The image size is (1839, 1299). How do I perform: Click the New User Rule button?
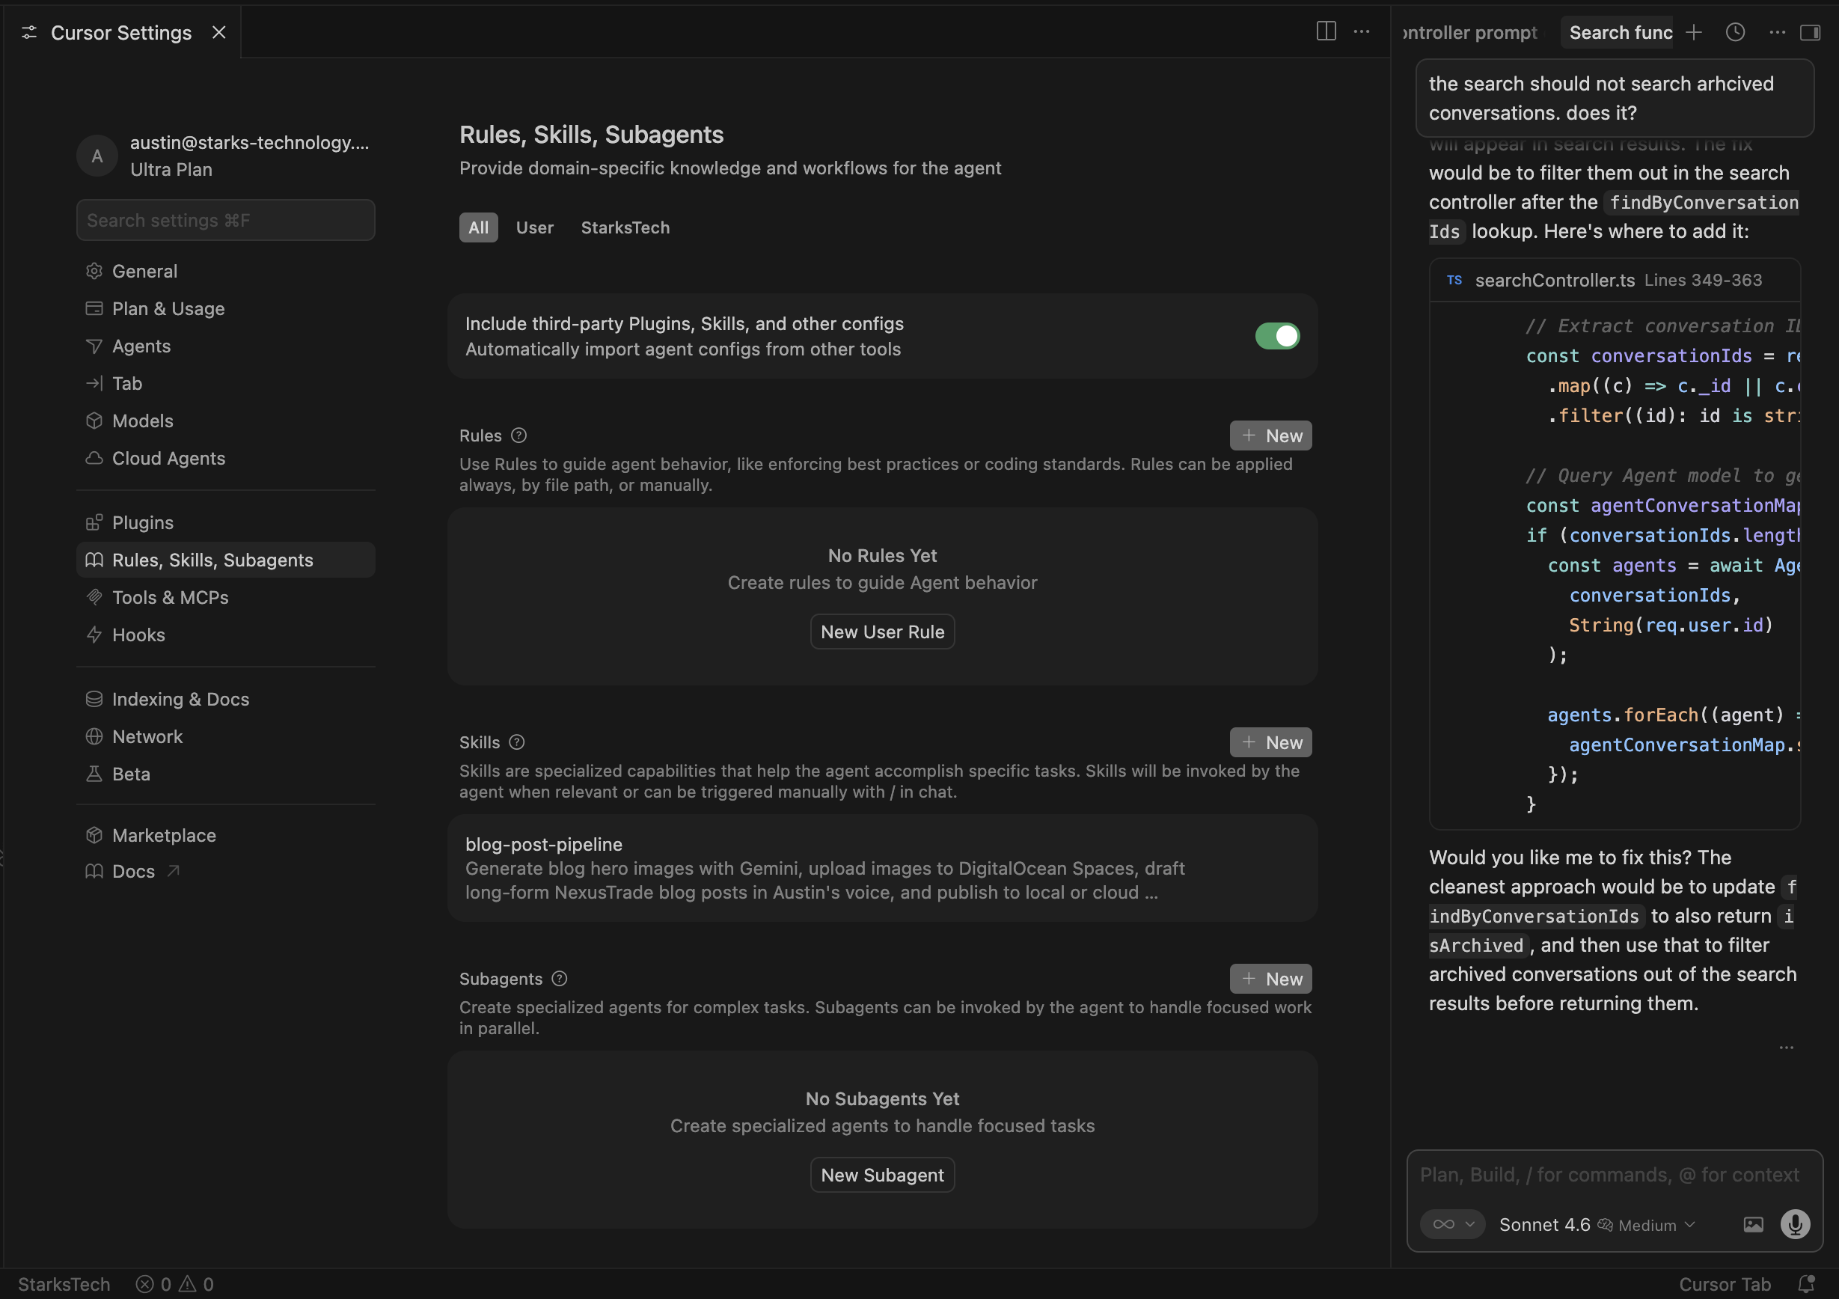pos(882,631)
